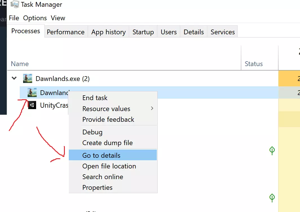300x212 pixels.
Task: Click the Dawnlands child process icon
Action: [x=32, y=92]
